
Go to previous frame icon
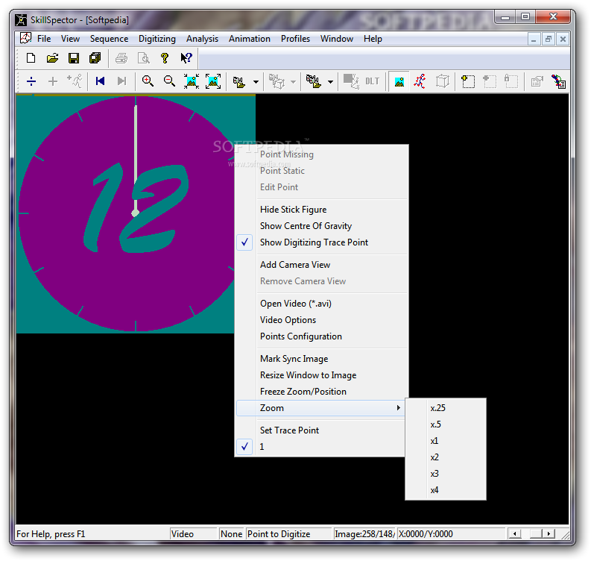[100, 81]
